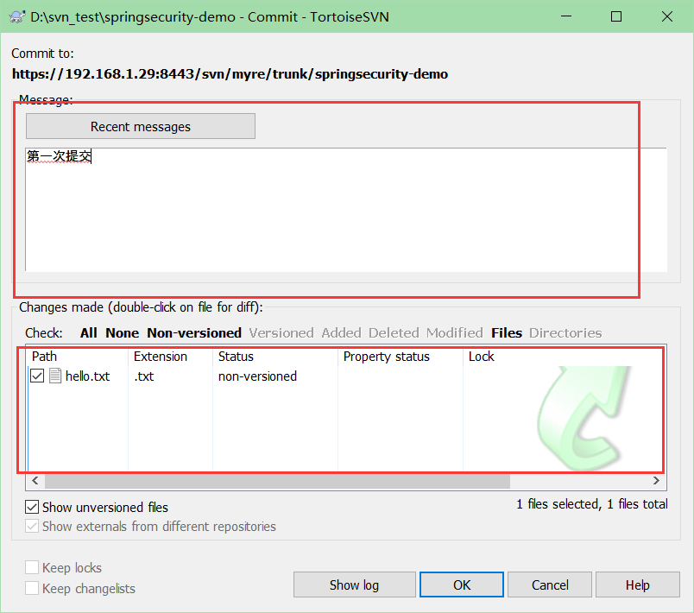694x613 pixels.
Task: Click the Deleted check filter
Action: tap(394, 333)
